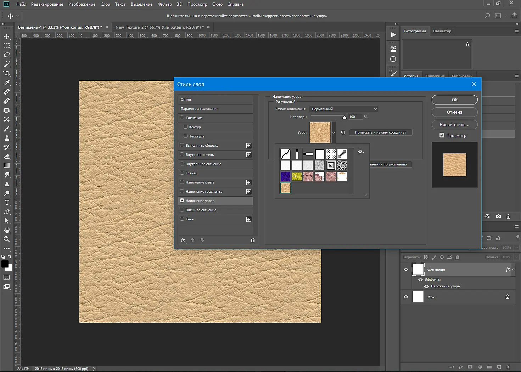Viewport: 521px width, 372px height.
Task: Open the Параметры наложения section
Action: [215, 109]
